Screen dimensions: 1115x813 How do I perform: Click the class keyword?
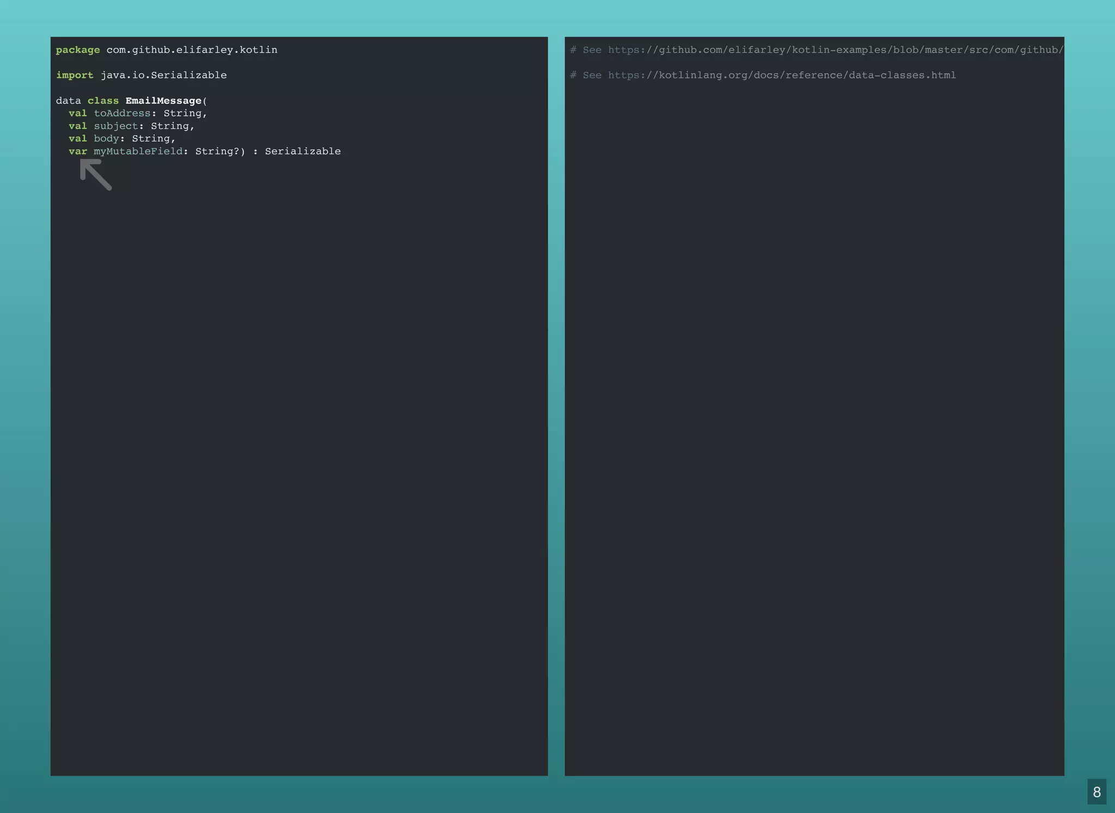[x=103, y=101]
